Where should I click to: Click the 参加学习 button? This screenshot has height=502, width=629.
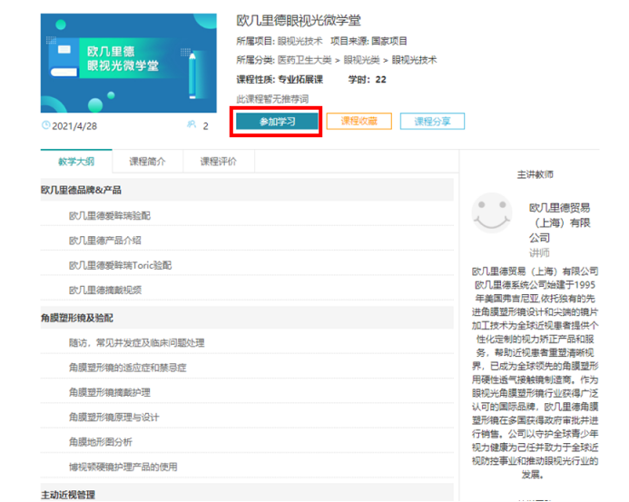(x=277, y=122)
